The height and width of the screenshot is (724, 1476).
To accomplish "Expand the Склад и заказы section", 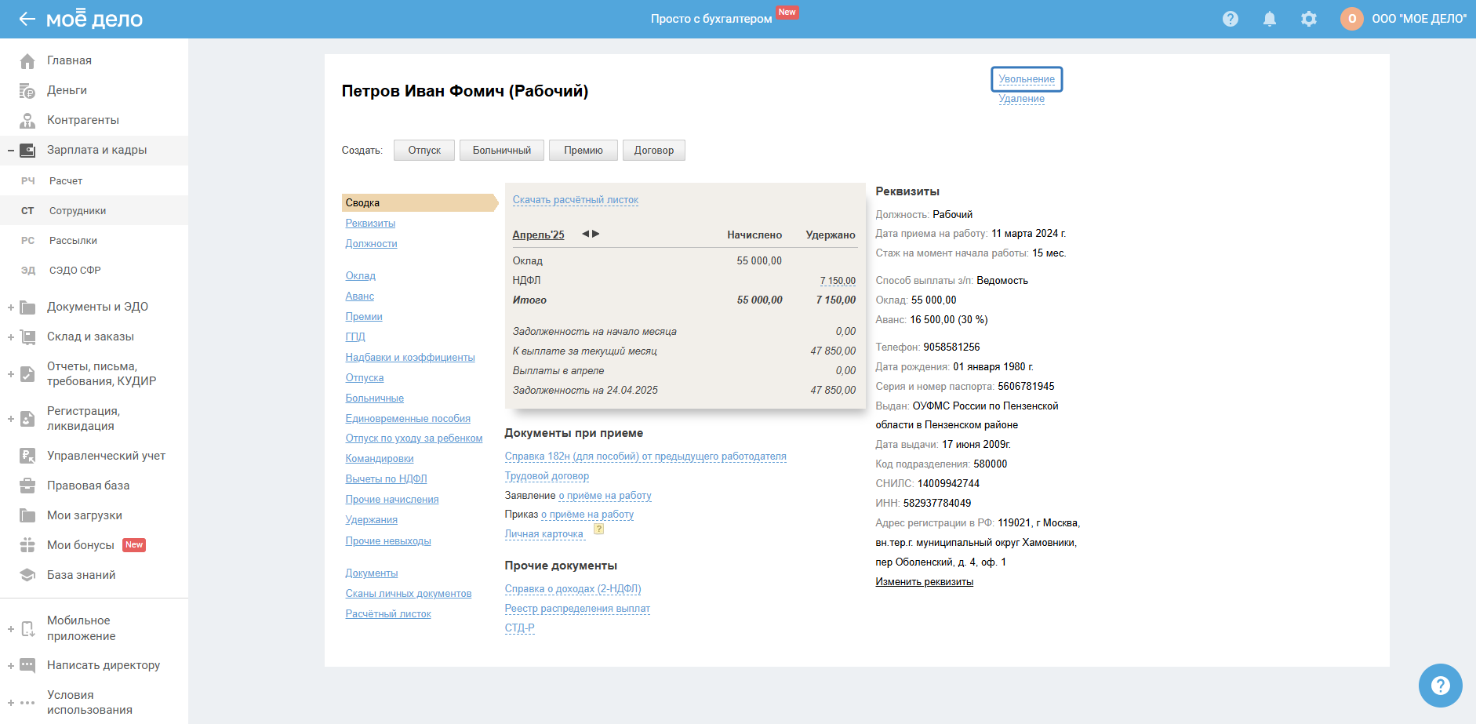I will (11, 337).
